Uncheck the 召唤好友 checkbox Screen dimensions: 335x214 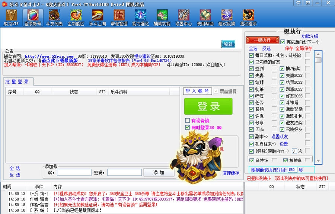(x=282, y=130)
